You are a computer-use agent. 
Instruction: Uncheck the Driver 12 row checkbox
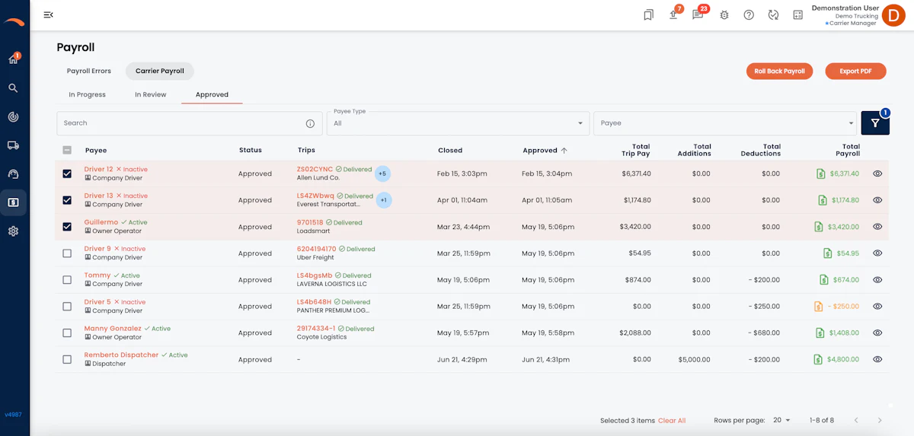[x=67, y=173]
